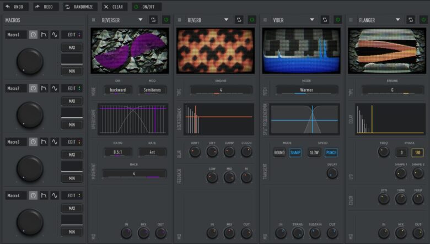Set Flanger LFO phase to 0

point(401,153)
